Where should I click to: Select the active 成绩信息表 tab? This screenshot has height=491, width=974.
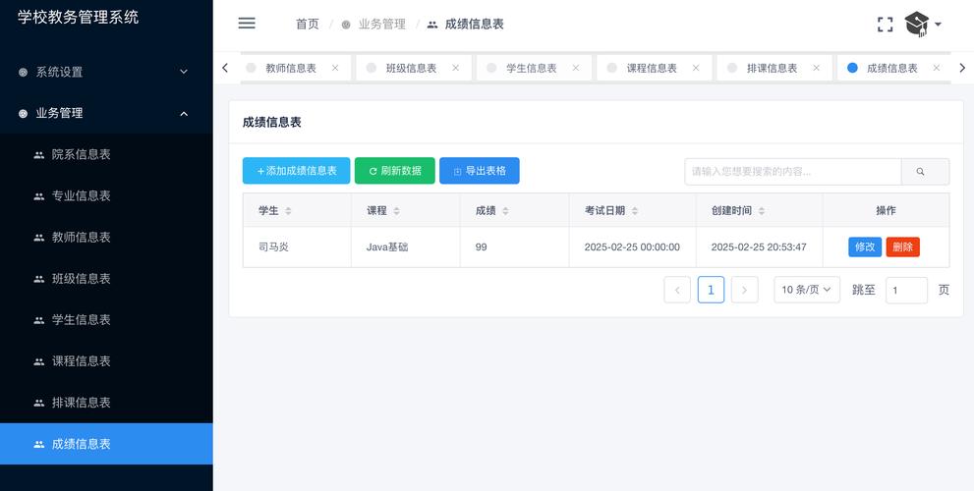pos(892,69)
